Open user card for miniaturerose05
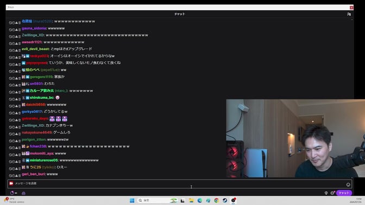 click(x=44, y=161)
